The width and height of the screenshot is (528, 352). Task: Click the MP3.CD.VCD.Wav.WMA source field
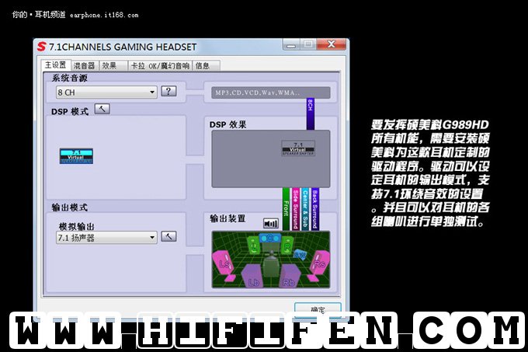click(271, 92)
